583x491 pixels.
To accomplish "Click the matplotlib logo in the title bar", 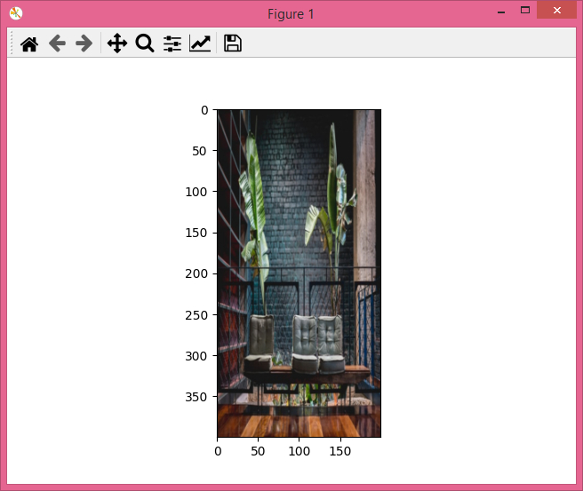I will [x=16, y=13].
